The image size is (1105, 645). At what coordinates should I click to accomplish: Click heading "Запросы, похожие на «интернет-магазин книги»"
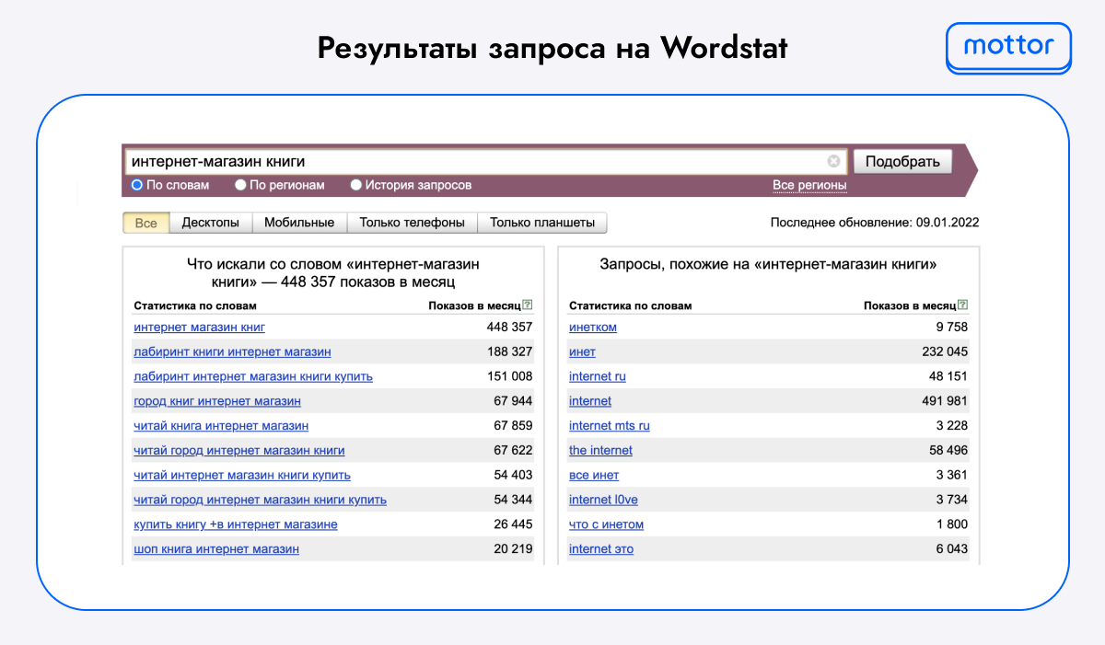tap(768, 265)
